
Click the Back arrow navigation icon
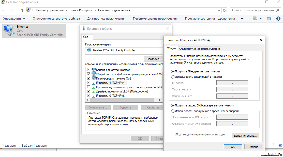(4, 10)
